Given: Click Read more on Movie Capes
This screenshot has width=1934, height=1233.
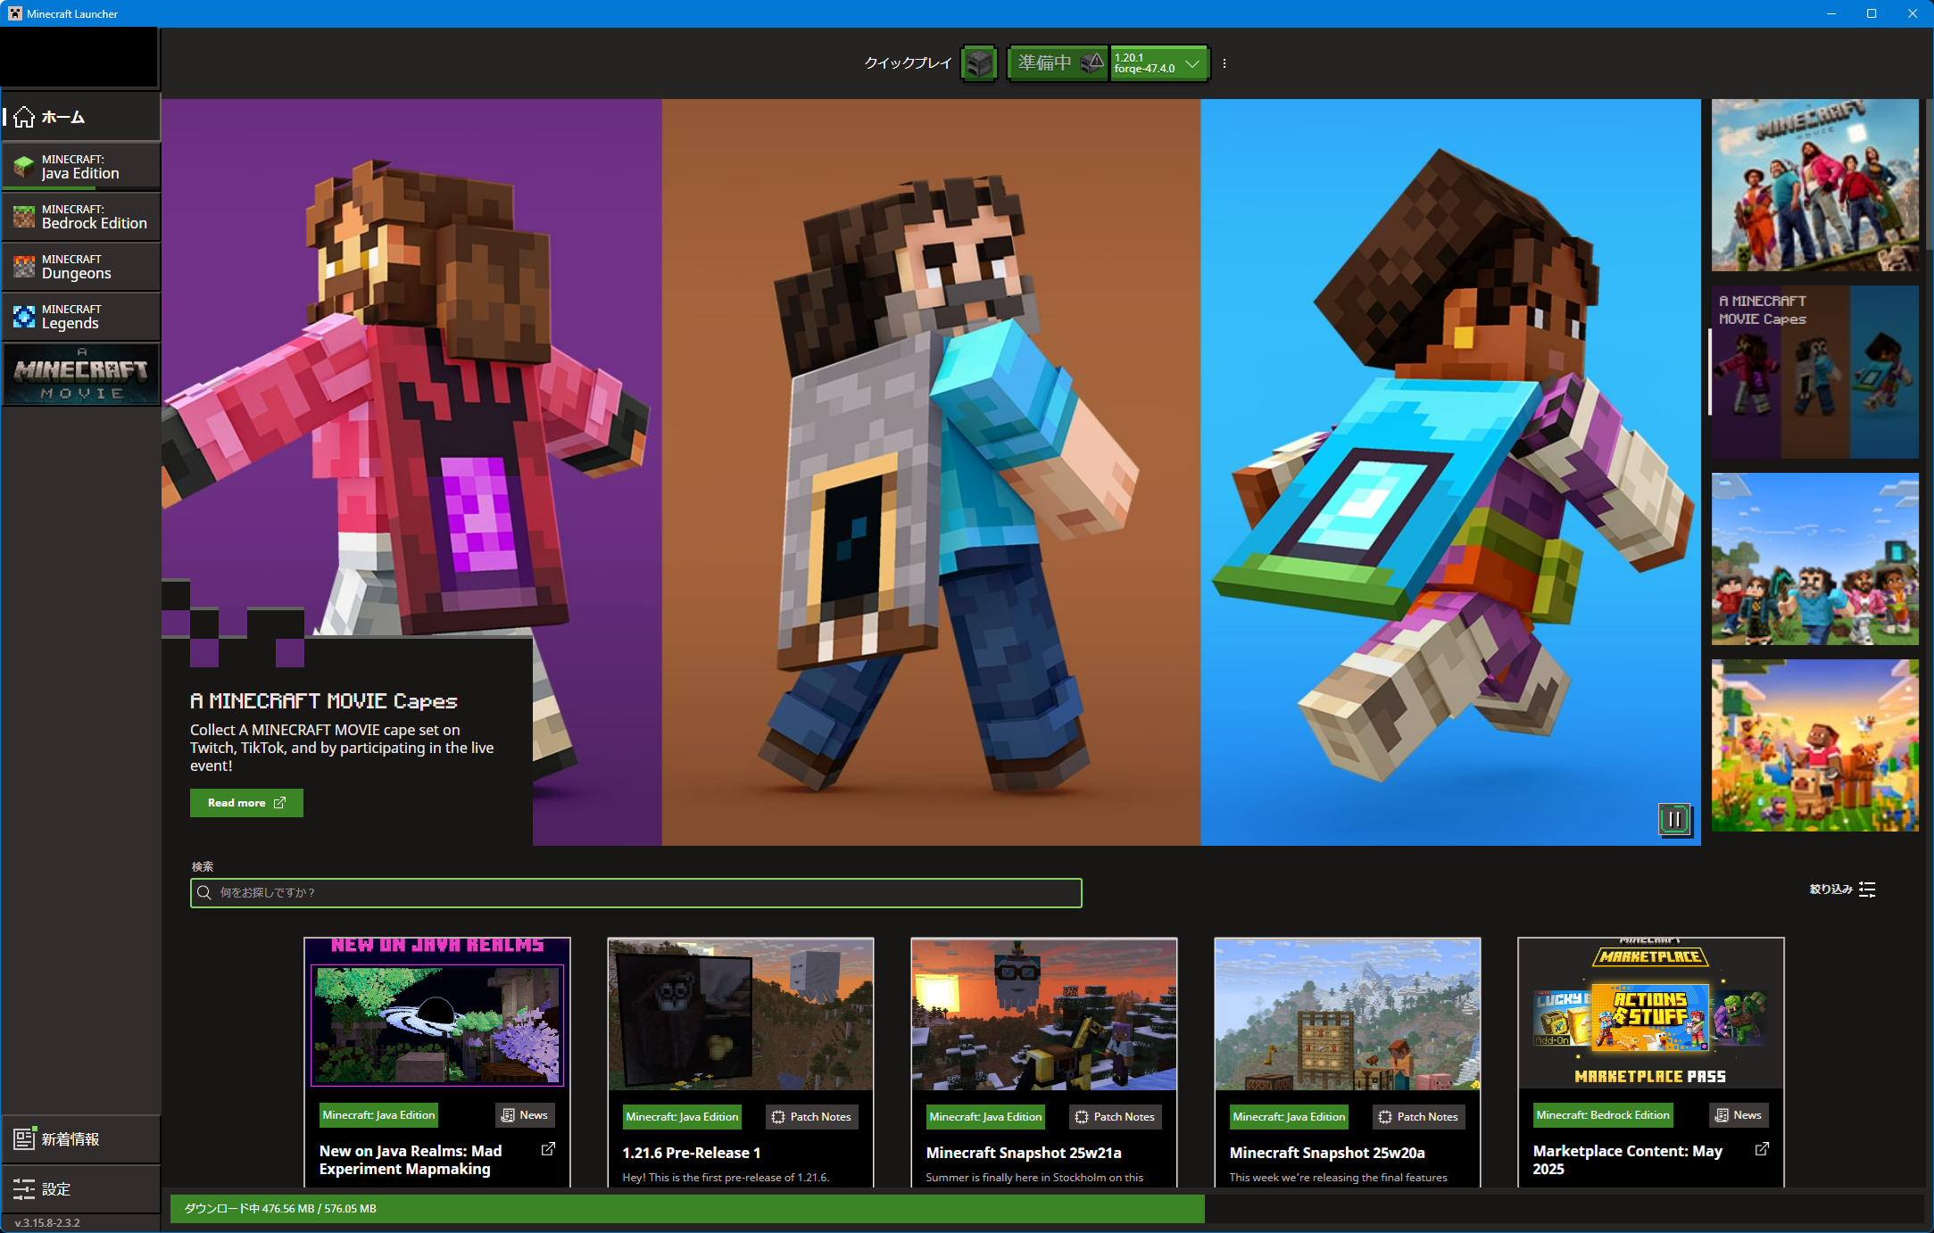Looking at the screenshot, I should point(246,803).
